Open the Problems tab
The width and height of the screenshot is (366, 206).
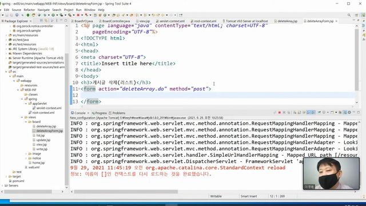pos(117,113)
